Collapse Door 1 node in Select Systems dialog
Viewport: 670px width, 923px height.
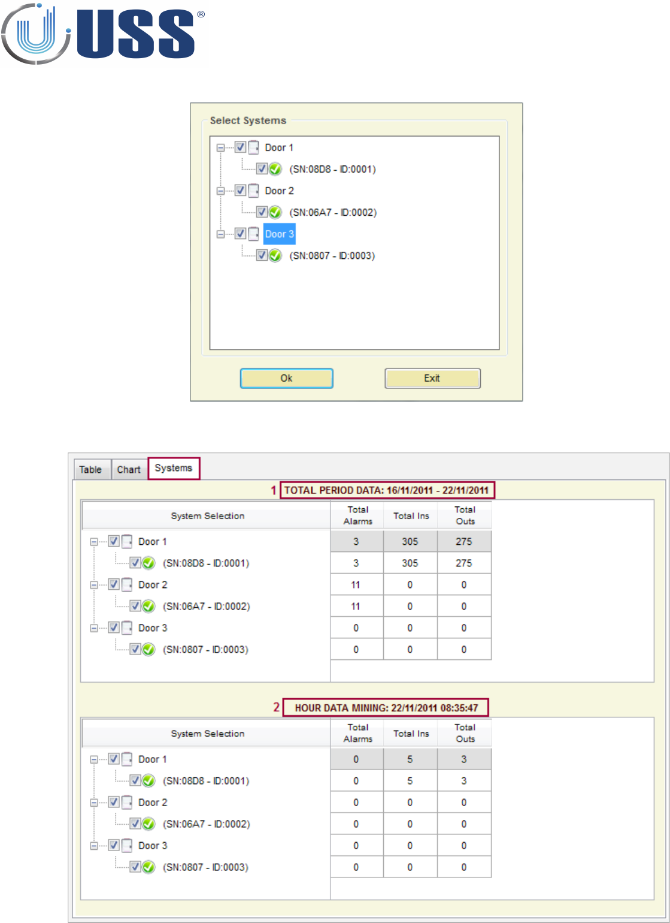[x=220, y=147]
